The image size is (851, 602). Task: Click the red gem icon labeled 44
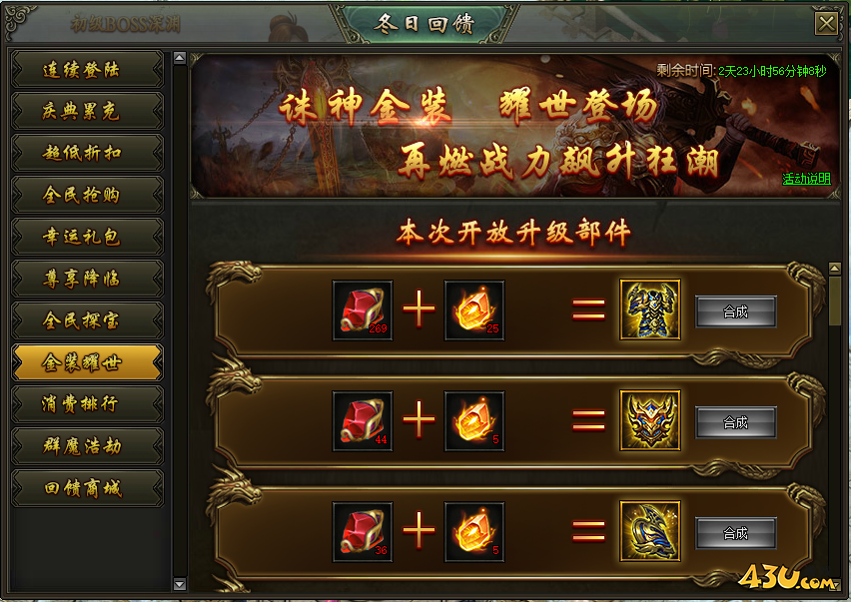tap(363, 421)
